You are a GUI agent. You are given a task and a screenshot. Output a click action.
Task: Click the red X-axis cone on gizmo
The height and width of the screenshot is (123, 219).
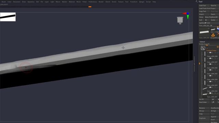[x=184, y=14]
